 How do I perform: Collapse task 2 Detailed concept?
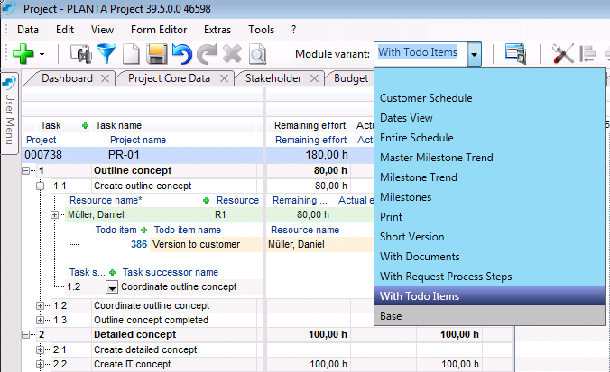[25, 334]
